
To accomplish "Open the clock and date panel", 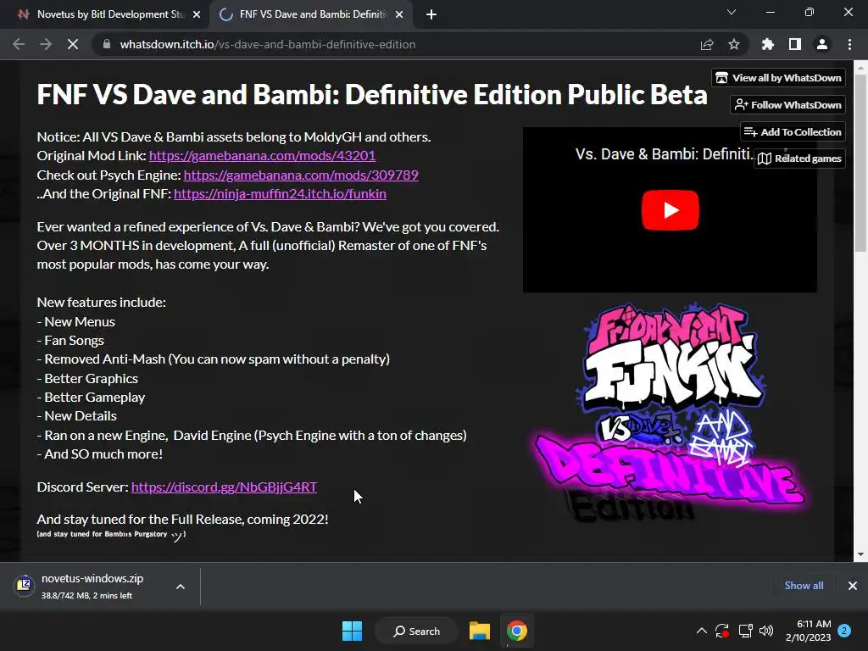I will [x=808, y=631].
